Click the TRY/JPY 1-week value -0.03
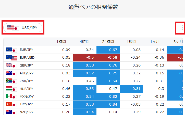Screen dimensions: 185x115 pos(136,104)
